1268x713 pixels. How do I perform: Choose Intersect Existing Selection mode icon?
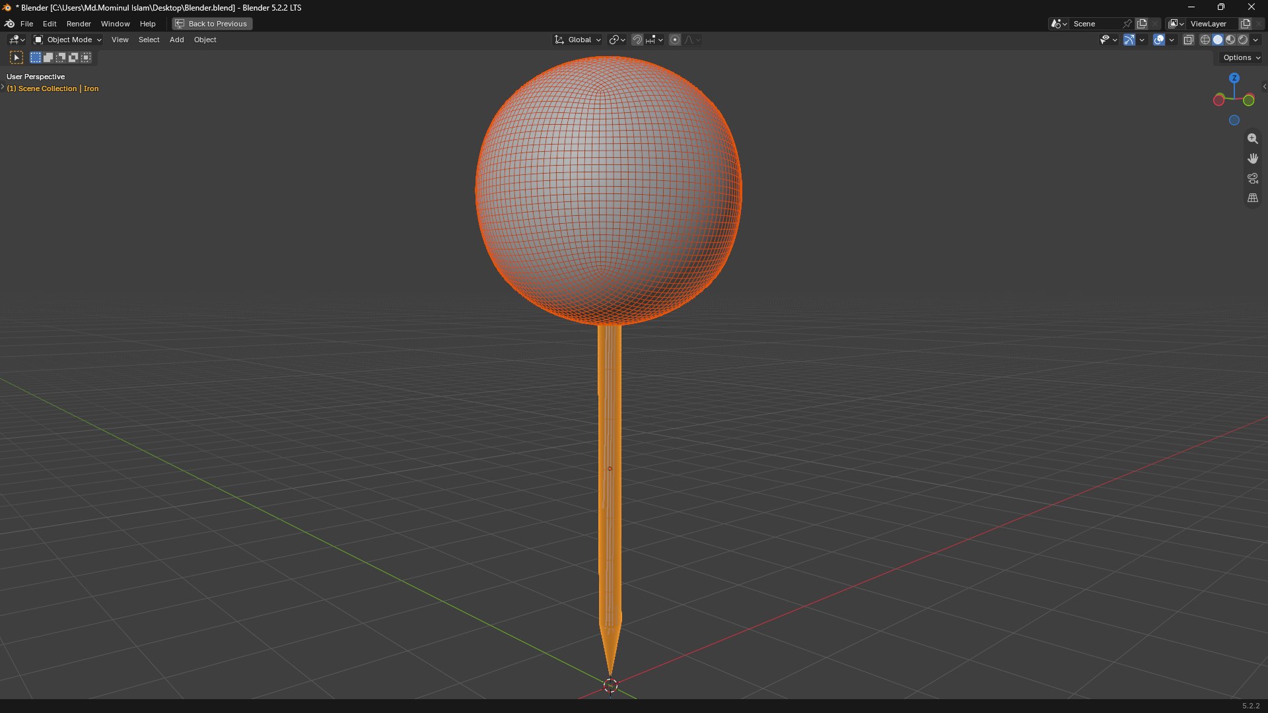pyautogui.click(x=86, y=58)
